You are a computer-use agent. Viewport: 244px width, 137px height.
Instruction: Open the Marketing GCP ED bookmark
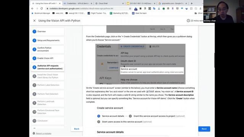pos(119,13)
